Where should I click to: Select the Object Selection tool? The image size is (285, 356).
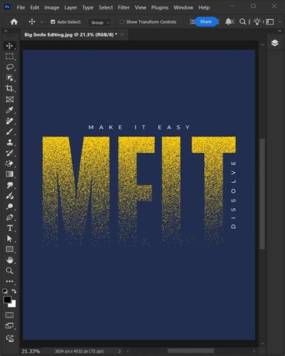(x=10, y=78)
